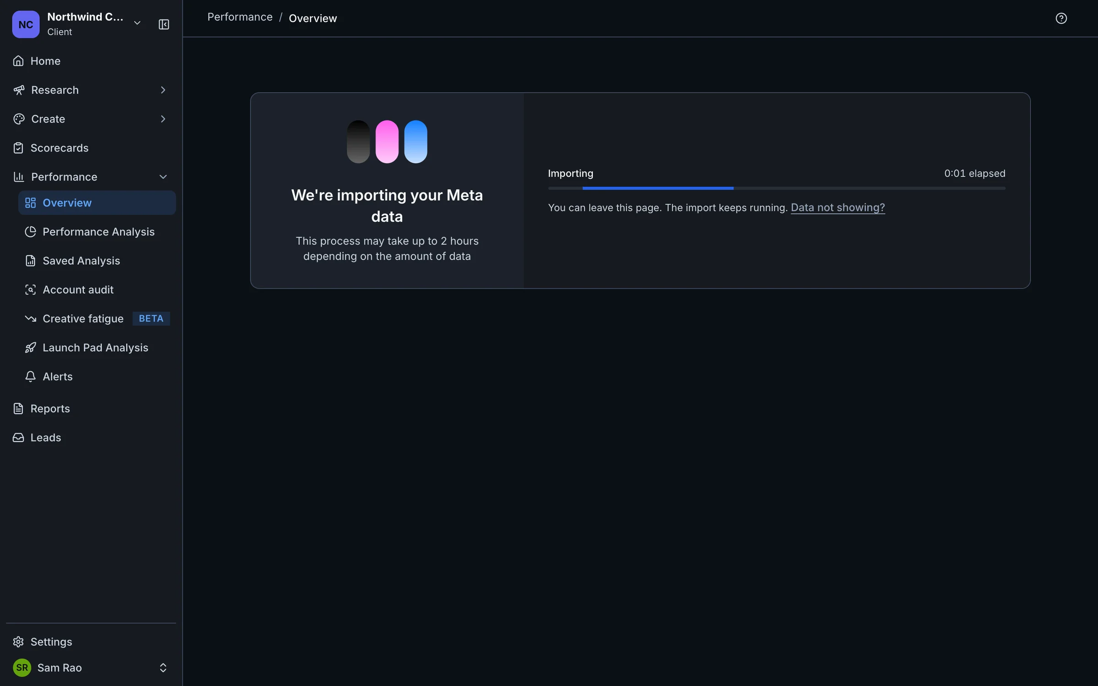Go to Launch Pad Analysis
The image size is (1098, 686).
97,348
